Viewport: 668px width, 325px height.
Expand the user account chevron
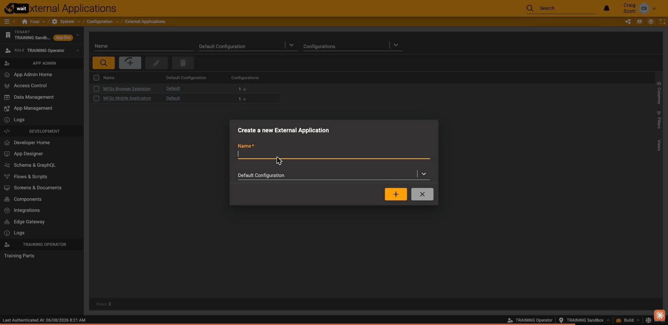(654, 8)
